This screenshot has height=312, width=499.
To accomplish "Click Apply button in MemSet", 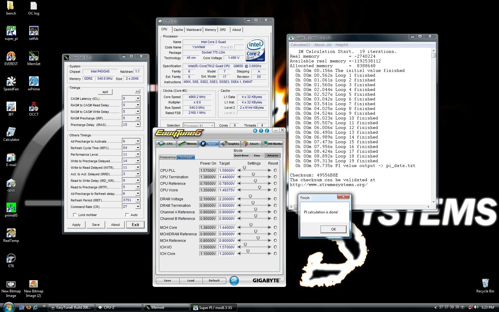I will tap(76, 225).
